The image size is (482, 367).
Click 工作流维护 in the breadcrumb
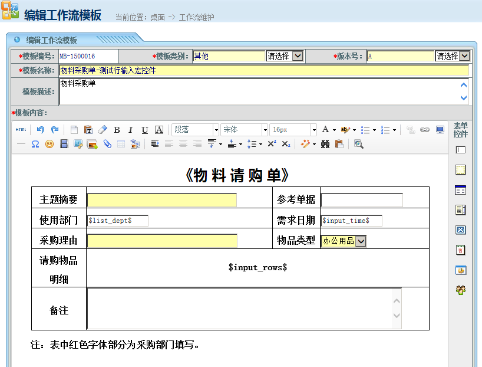tap(196, 17)
